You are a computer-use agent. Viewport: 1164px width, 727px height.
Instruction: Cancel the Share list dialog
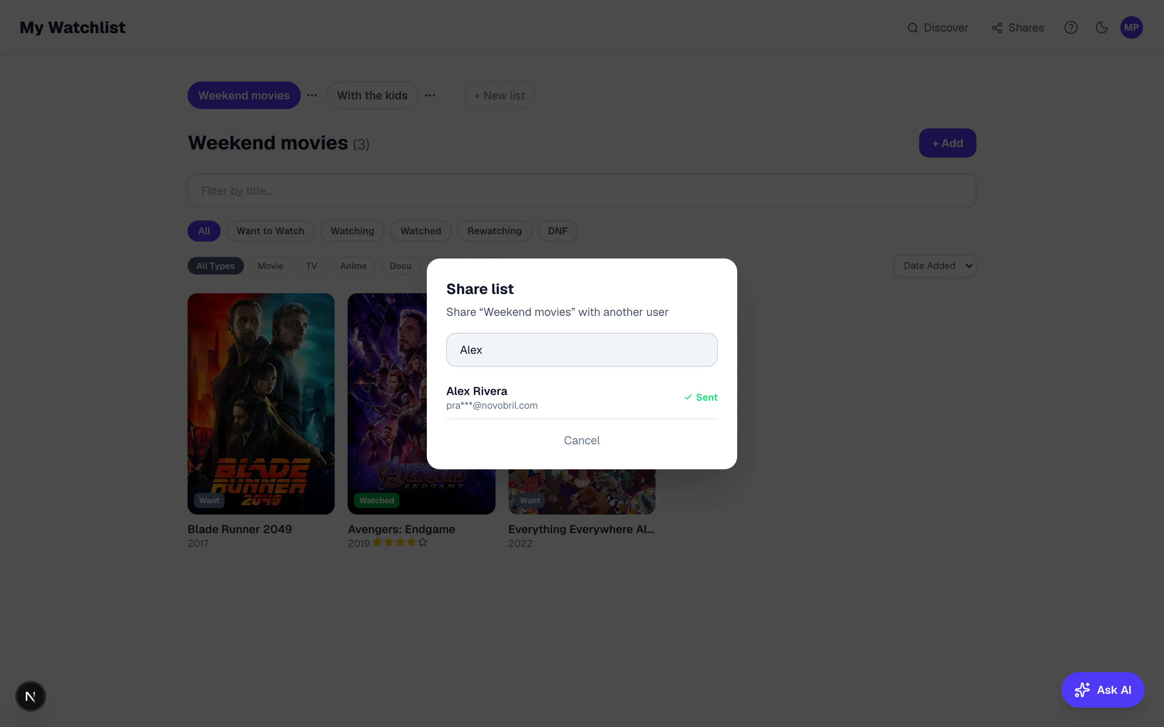[x=582, y=440]
